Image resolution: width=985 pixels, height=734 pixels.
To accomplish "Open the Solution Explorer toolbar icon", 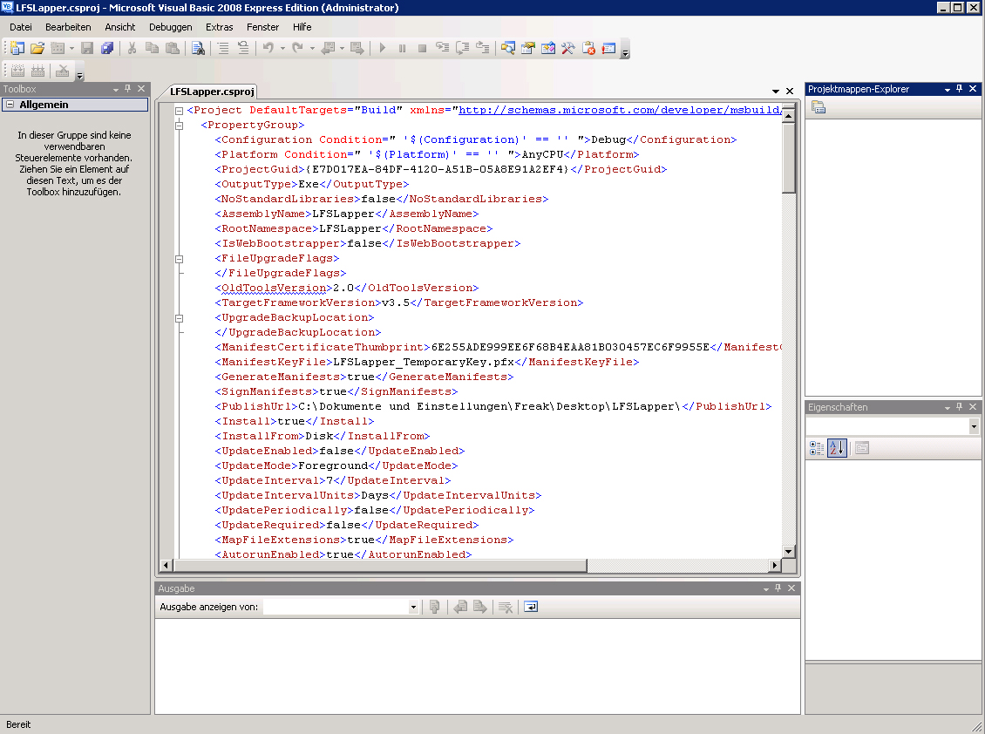I will point(508,49).
